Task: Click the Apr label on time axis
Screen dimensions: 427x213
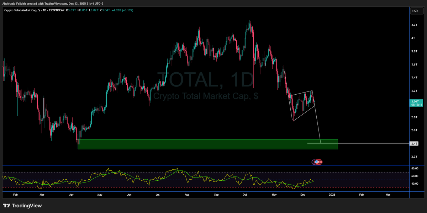Action: click(x=72, y=195)
